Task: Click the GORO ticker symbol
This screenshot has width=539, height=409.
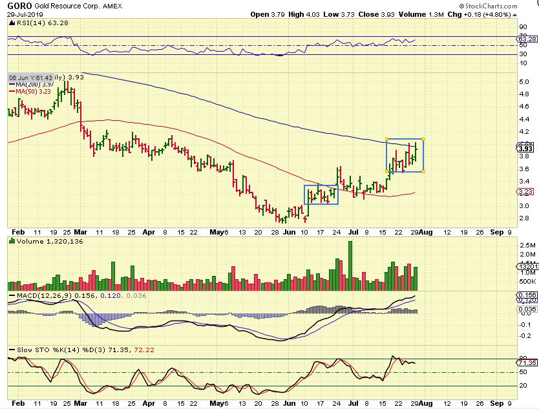Action: click(x=19, y=6)
